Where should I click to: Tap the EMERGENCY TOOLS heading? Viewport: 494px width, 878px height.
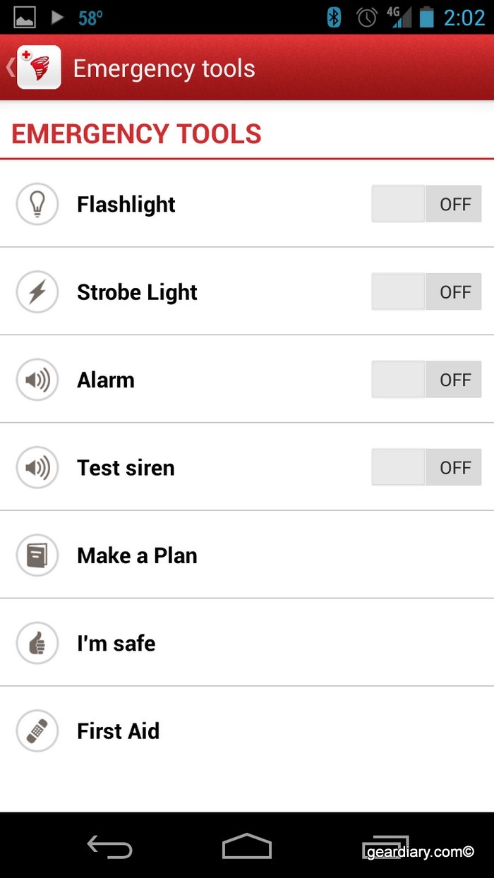click(135, 133)
